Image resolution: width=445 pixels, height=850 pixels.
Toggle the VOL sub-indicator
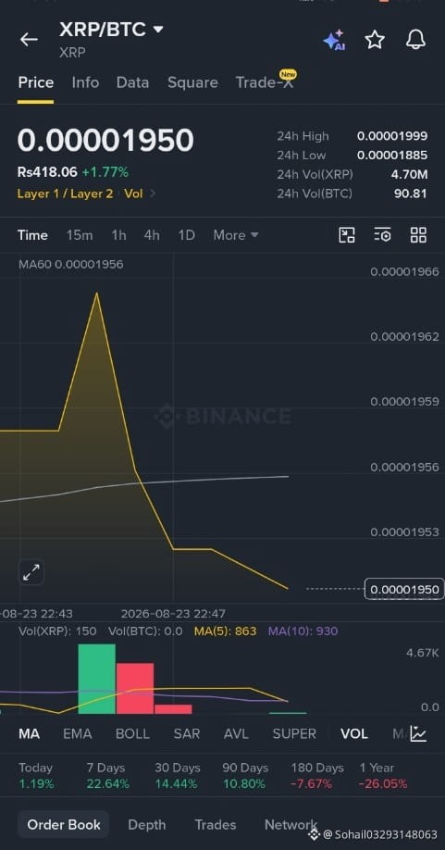(x=354, y=734)
